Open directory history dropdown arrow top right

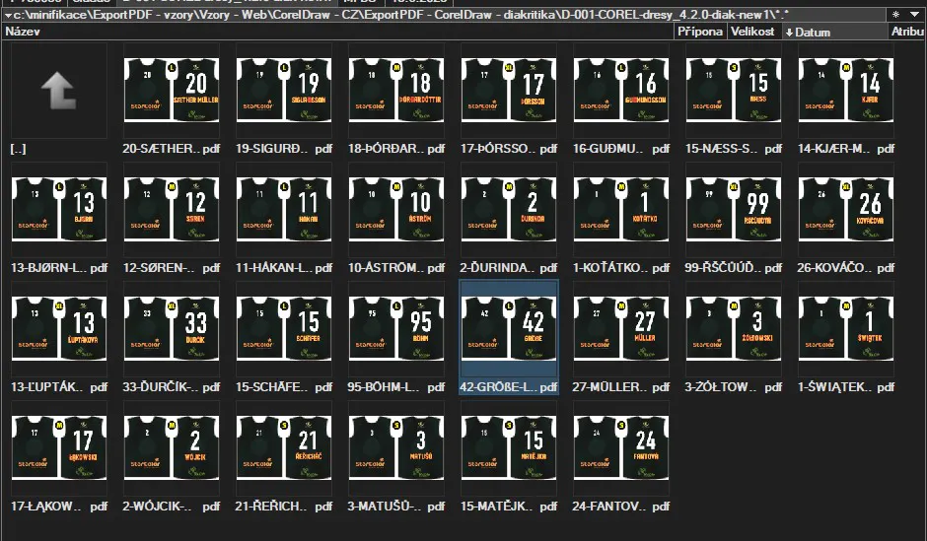914,15
